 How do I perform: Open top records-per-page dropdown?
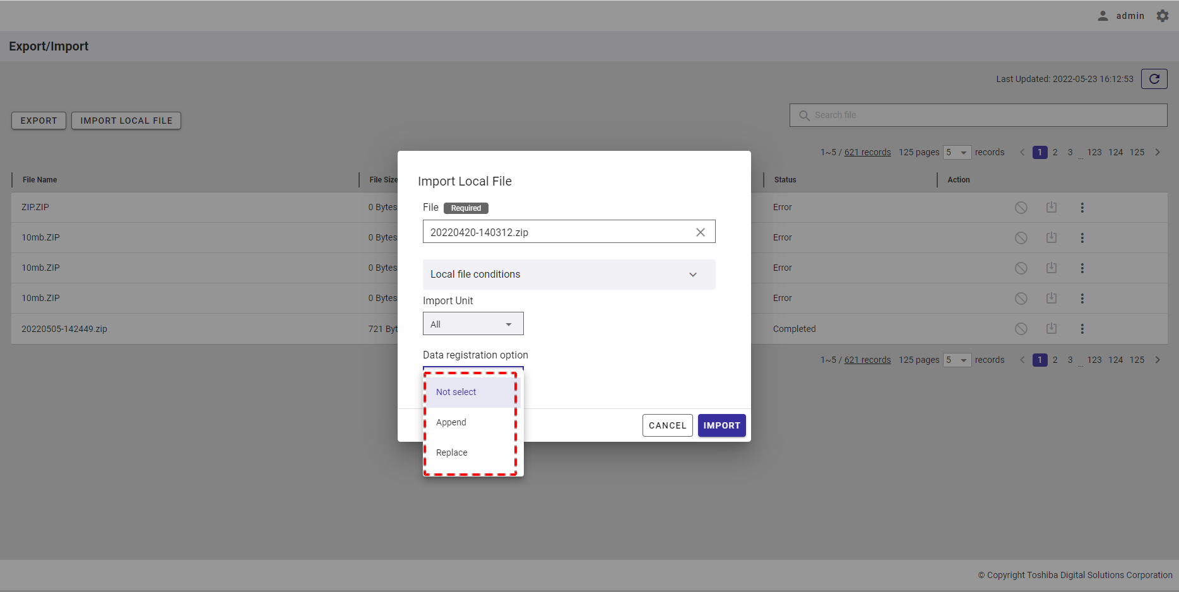[957, 152]
